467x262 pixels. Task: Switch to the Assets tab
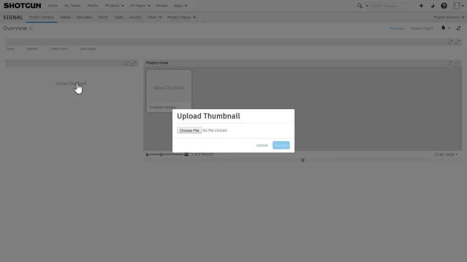point(135,17)
